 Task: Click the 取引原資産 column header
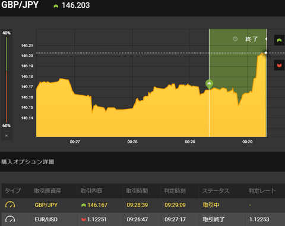[x=47, y=191]
